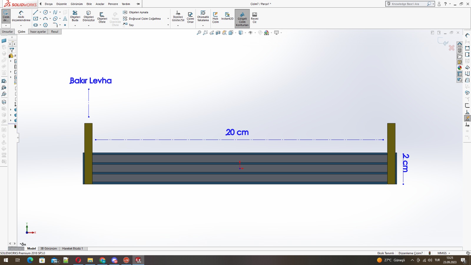The height and width of the screenshot is (265, 471).
Task: Click the FeatureManager filter funnel icon
Action: tap(12, 50)
